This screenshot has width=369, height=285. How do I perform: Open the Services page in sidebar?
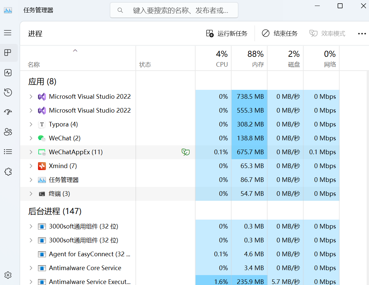pyautogui.click(x=8, y=172)
